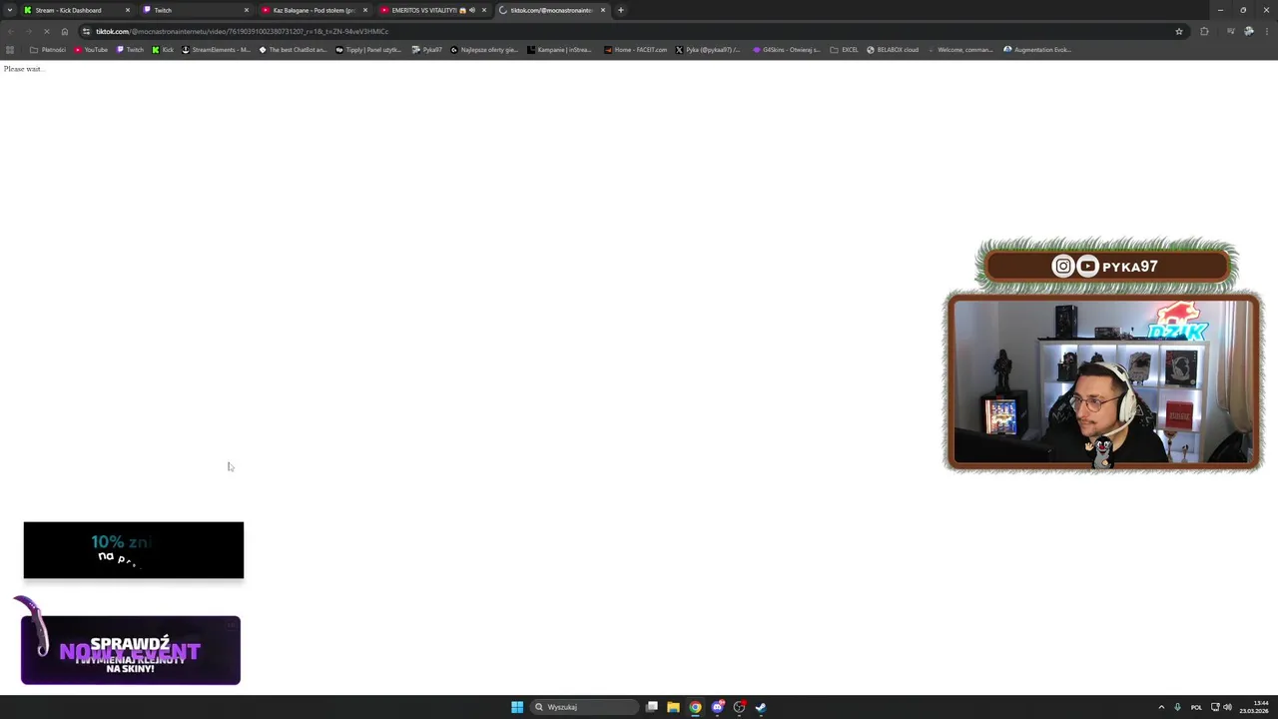The width and height of the screenshot is (1278, 719).
Task: Open the BELABOX cloud bookmark
Action: click(893, 50)
